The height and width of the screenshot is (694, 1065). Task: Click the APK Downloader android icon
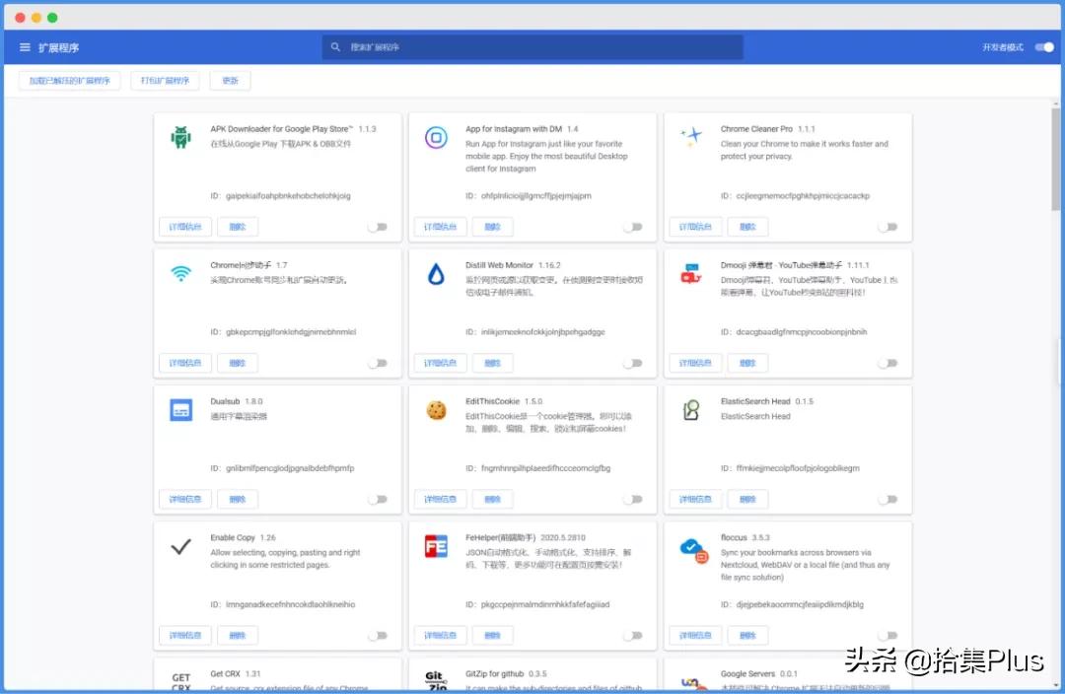tap(180, 137)
